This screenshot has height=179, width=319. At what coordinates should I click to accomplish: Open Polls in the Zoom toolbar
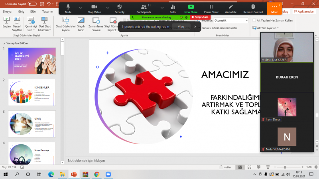coord(173,8)
